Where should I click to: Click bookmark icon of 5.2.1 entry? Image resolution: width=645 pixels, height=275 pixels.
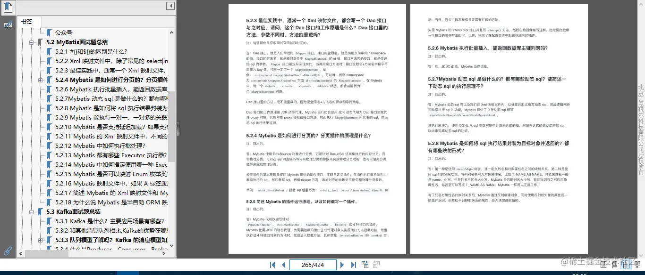click(49, 52)
